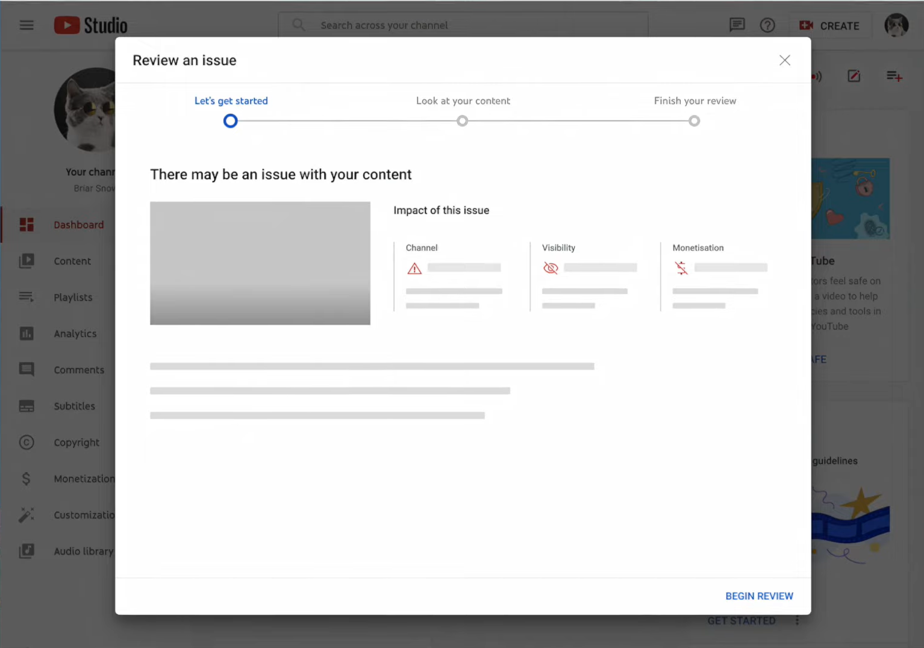The image size is (924, 648).
Task: Click the add playlist icon top right
Action: coord(894,76)
